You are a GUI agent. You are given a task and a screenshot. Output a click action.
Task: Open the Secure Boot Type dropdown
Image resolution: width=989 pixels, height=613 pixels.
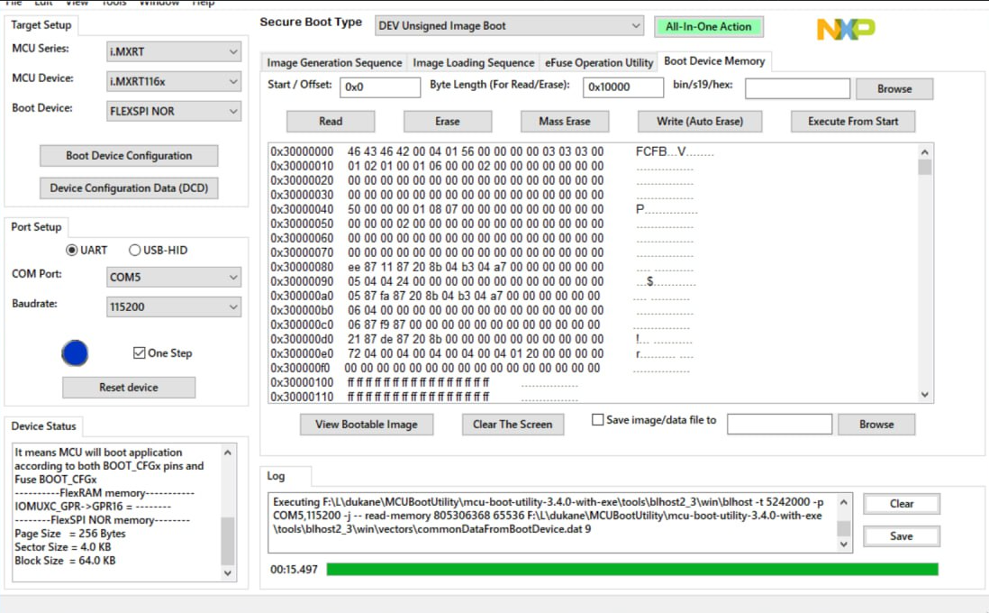pyautogui.click(x=509, y=25)
